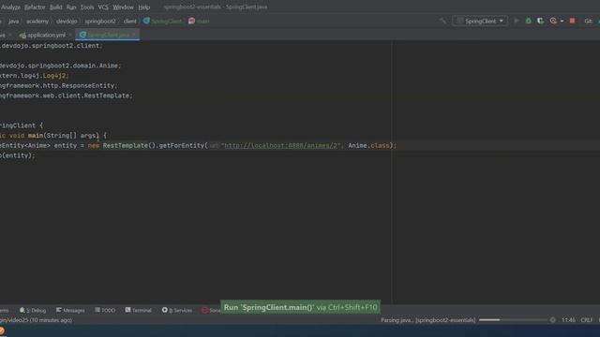Open the Services tool window
600x337 pixels.
pyautogui.click(x=177, y=310)
